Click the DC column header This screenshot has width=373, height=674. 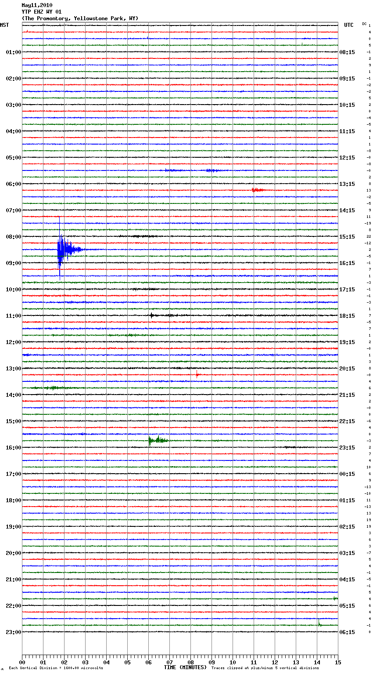pos(364,24)
